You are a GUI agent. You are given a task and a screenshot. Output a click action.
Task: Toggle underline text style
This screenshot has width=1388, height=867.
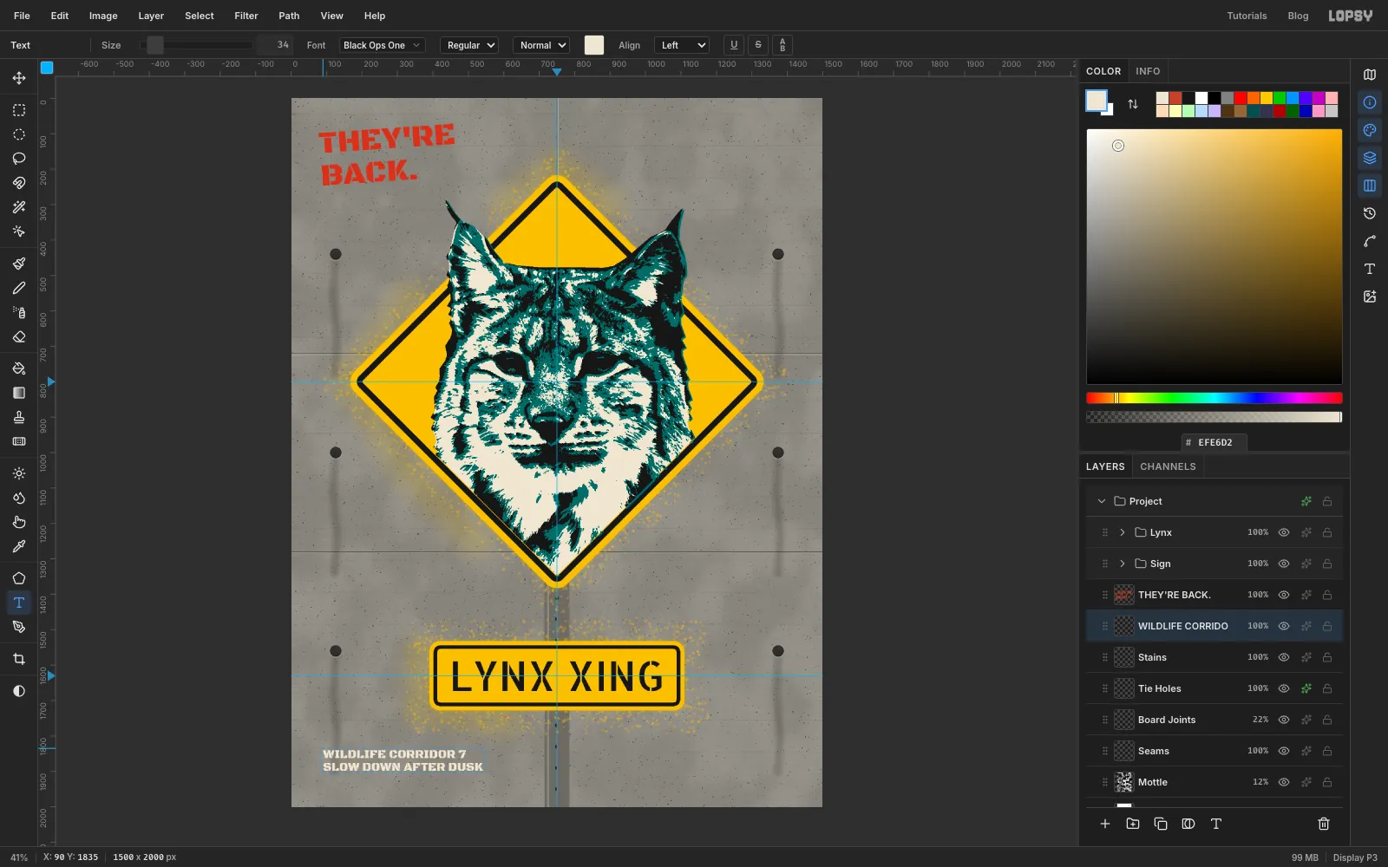click(x=734, y=45)
